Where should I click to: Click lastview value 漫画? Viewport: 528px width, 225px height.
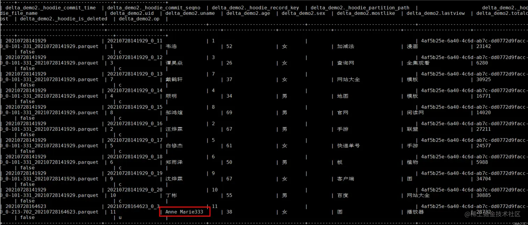point(412,46)
